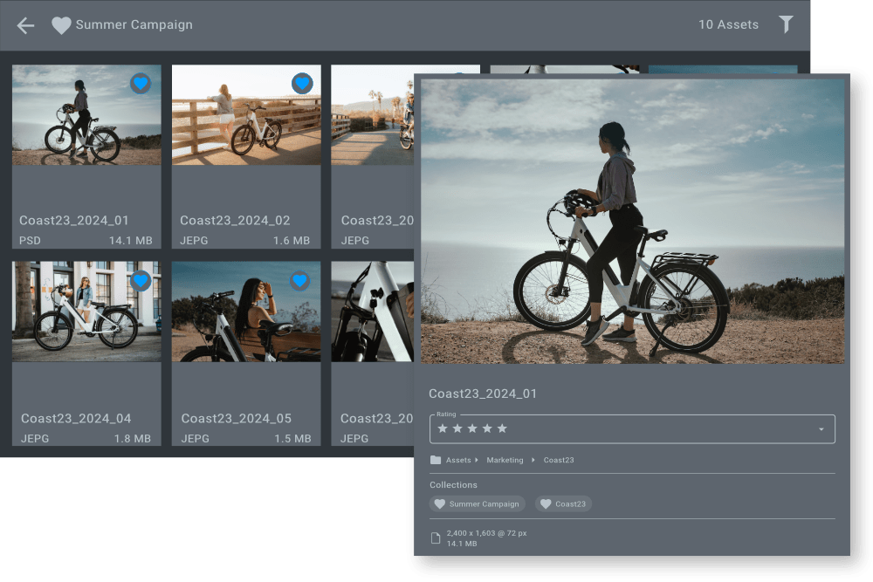Unfavorite the Coast23_2024_05 asset
The height and width of the screenshot is (582, 873).
(300, 281)
